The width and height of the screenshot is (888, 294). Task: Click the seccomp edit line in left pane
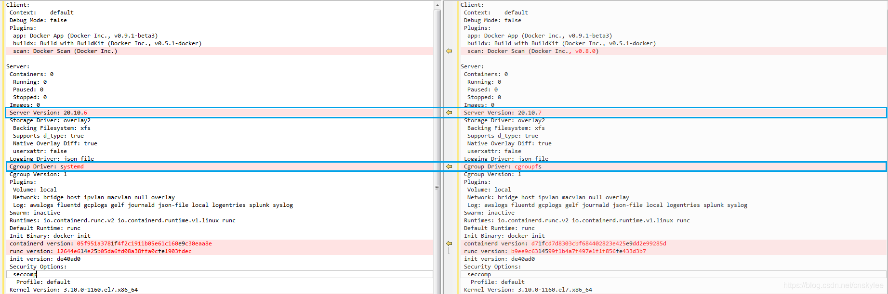pos(220,274)
